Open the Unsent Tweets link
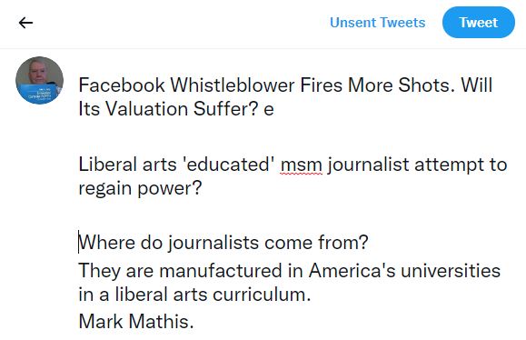The width and height of the screenshot is (526, 340). click(x=377, y=23)
